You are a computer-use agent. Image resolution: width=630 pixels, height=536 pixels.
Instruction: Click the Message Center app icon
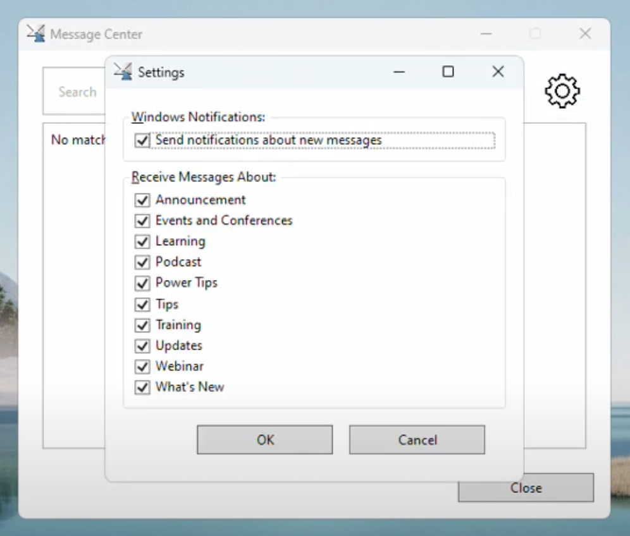click(x=36, y=33)
